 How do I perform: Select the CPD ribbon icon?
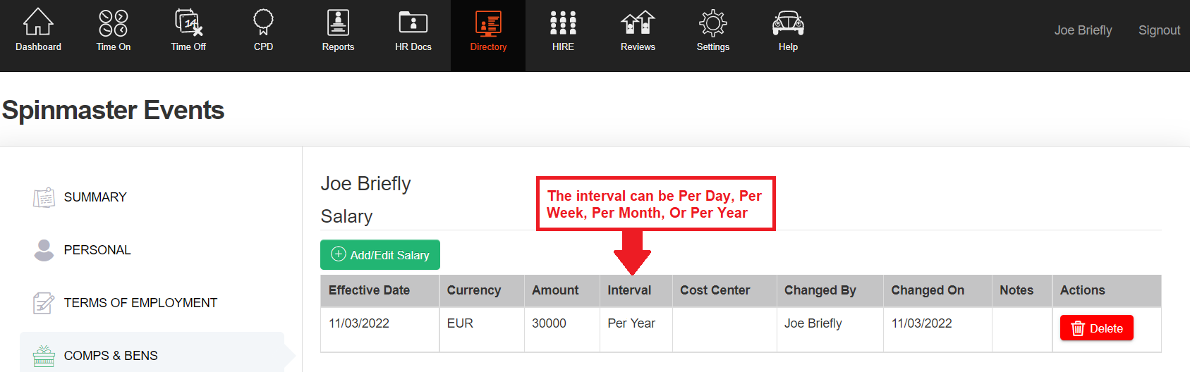coord(263,23)
